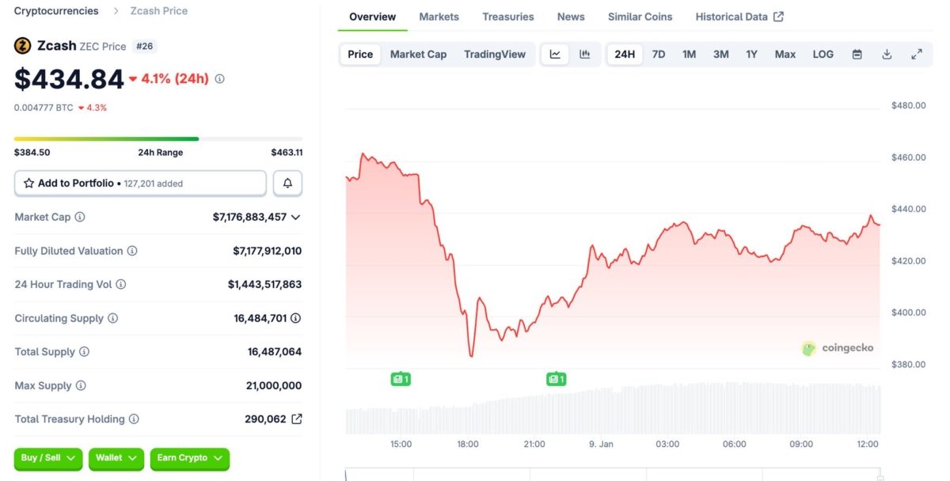Select the line chart icon

pyautogui.click(x=555, y=54)
